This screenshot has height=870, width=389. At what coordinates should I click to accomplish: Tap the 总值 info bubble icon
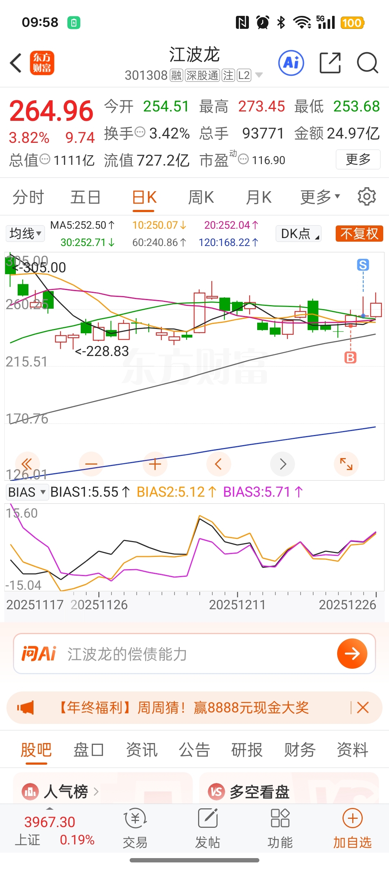pyautogui.click(x=45, y=159)
